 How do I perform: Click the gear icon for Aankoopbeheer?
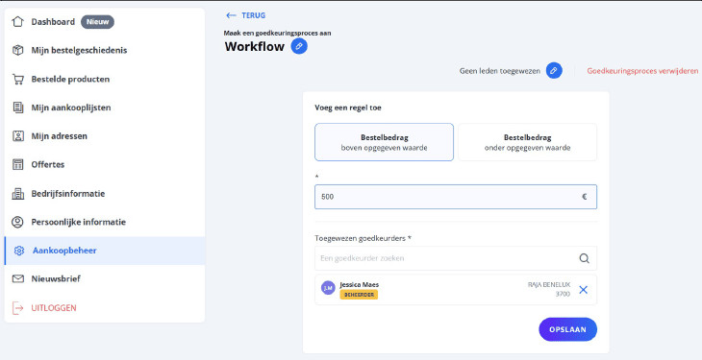point(19,251)
